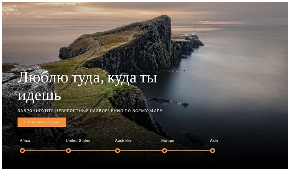Click the heading "Люблю туда, куда ты идешь"
The height and width of the screenshot is (171, 290).
pos(87,87)
